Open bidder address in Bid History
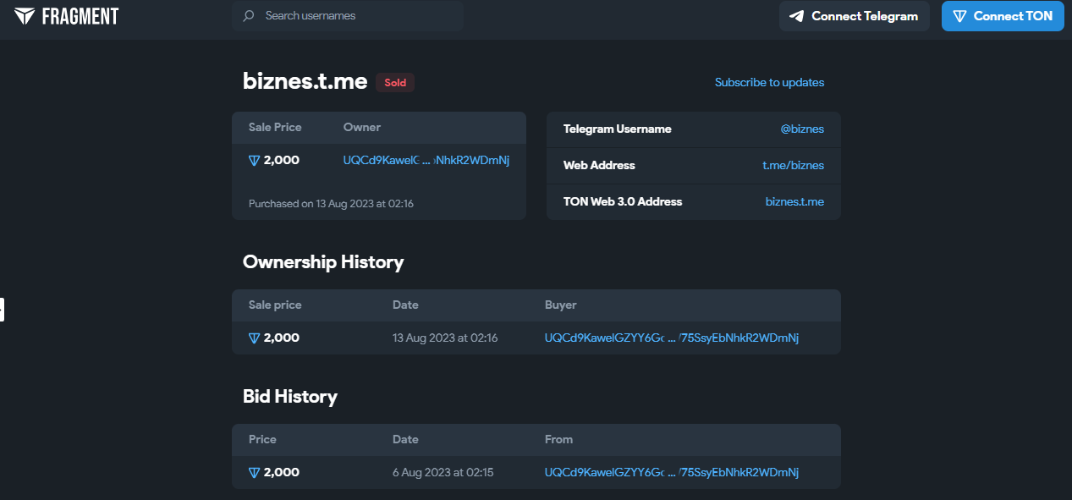 coord(671,473)
